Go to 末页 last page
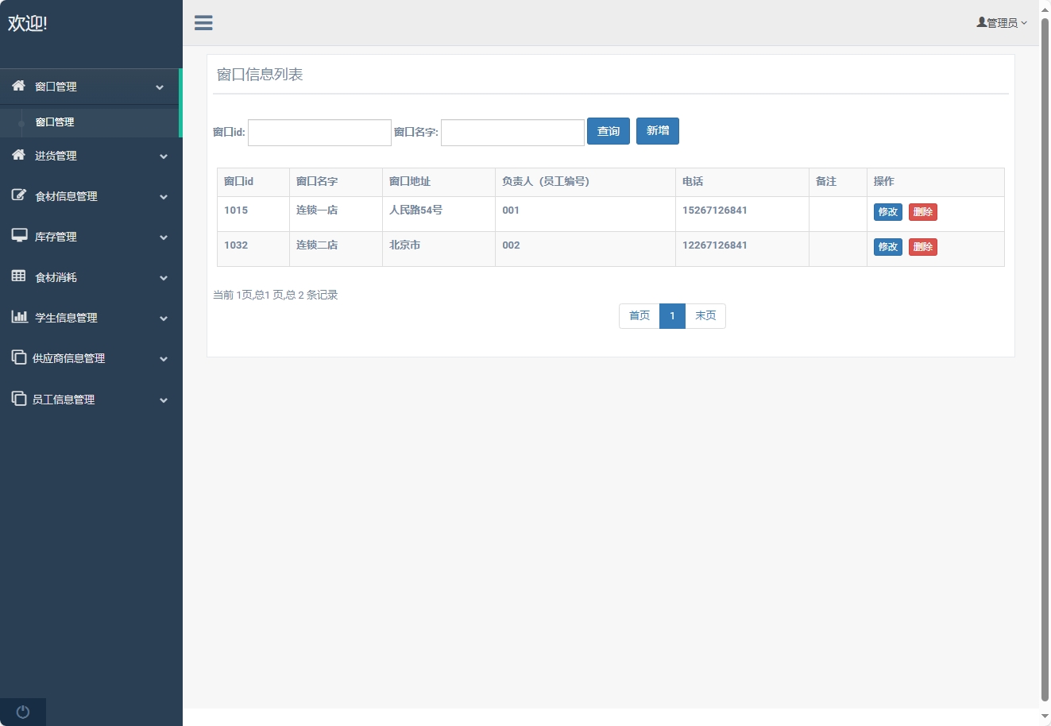Viewport: 1051px width, 726px height. [x=705, y=316]
